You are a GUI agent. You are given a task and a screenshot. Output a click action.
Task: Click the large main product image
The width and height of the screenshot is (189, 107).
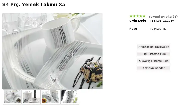tap(52, 51)
